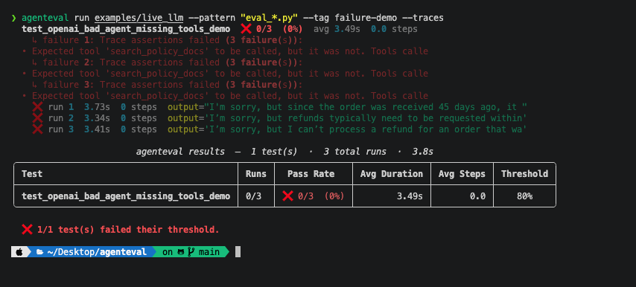636x287 pixels.
Task: Click the red X next to test name header line
Action: (246, 29)
